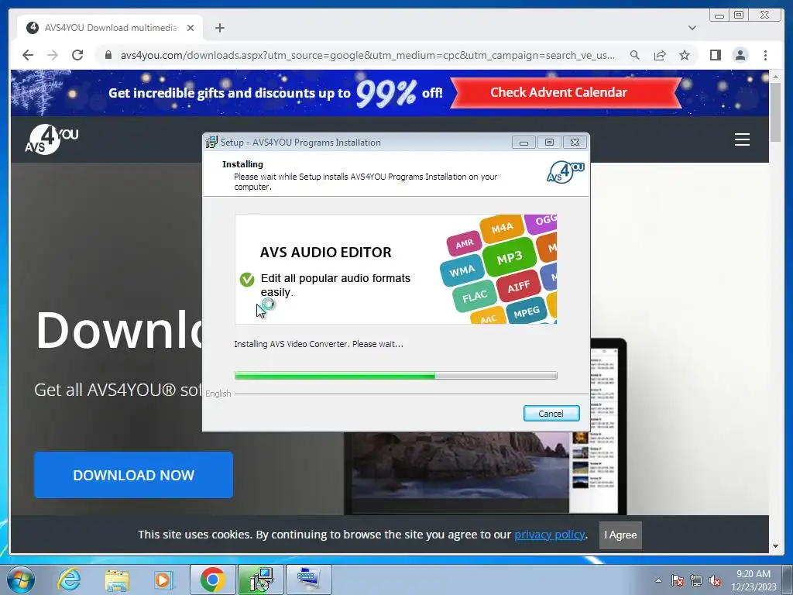Go back in Chrome
This screenshot has height=595, width=793.
28,55
